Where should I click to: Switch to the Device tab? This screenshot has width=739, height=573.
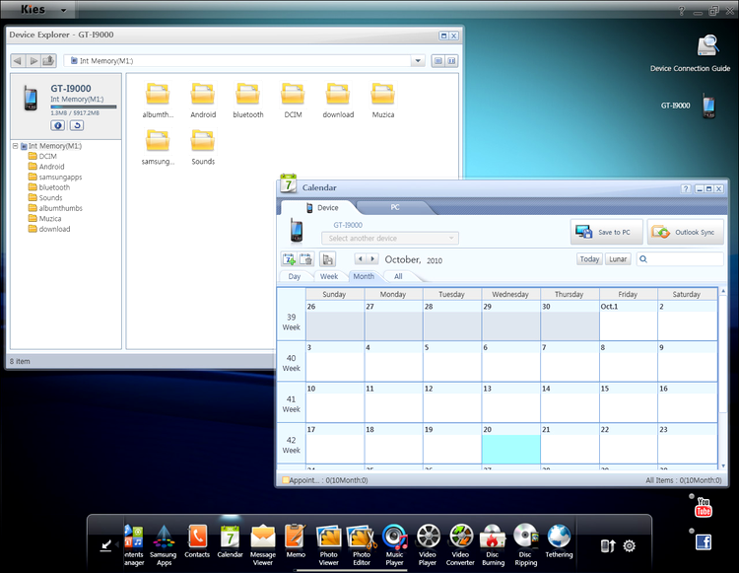pyautogui.click(x=322, y=207)
